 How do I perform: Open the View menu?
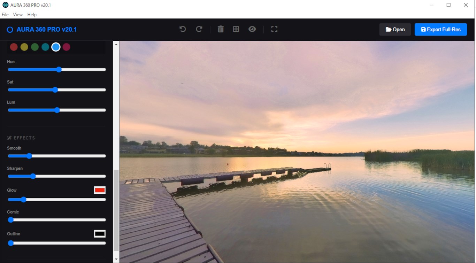pos(18,15)
